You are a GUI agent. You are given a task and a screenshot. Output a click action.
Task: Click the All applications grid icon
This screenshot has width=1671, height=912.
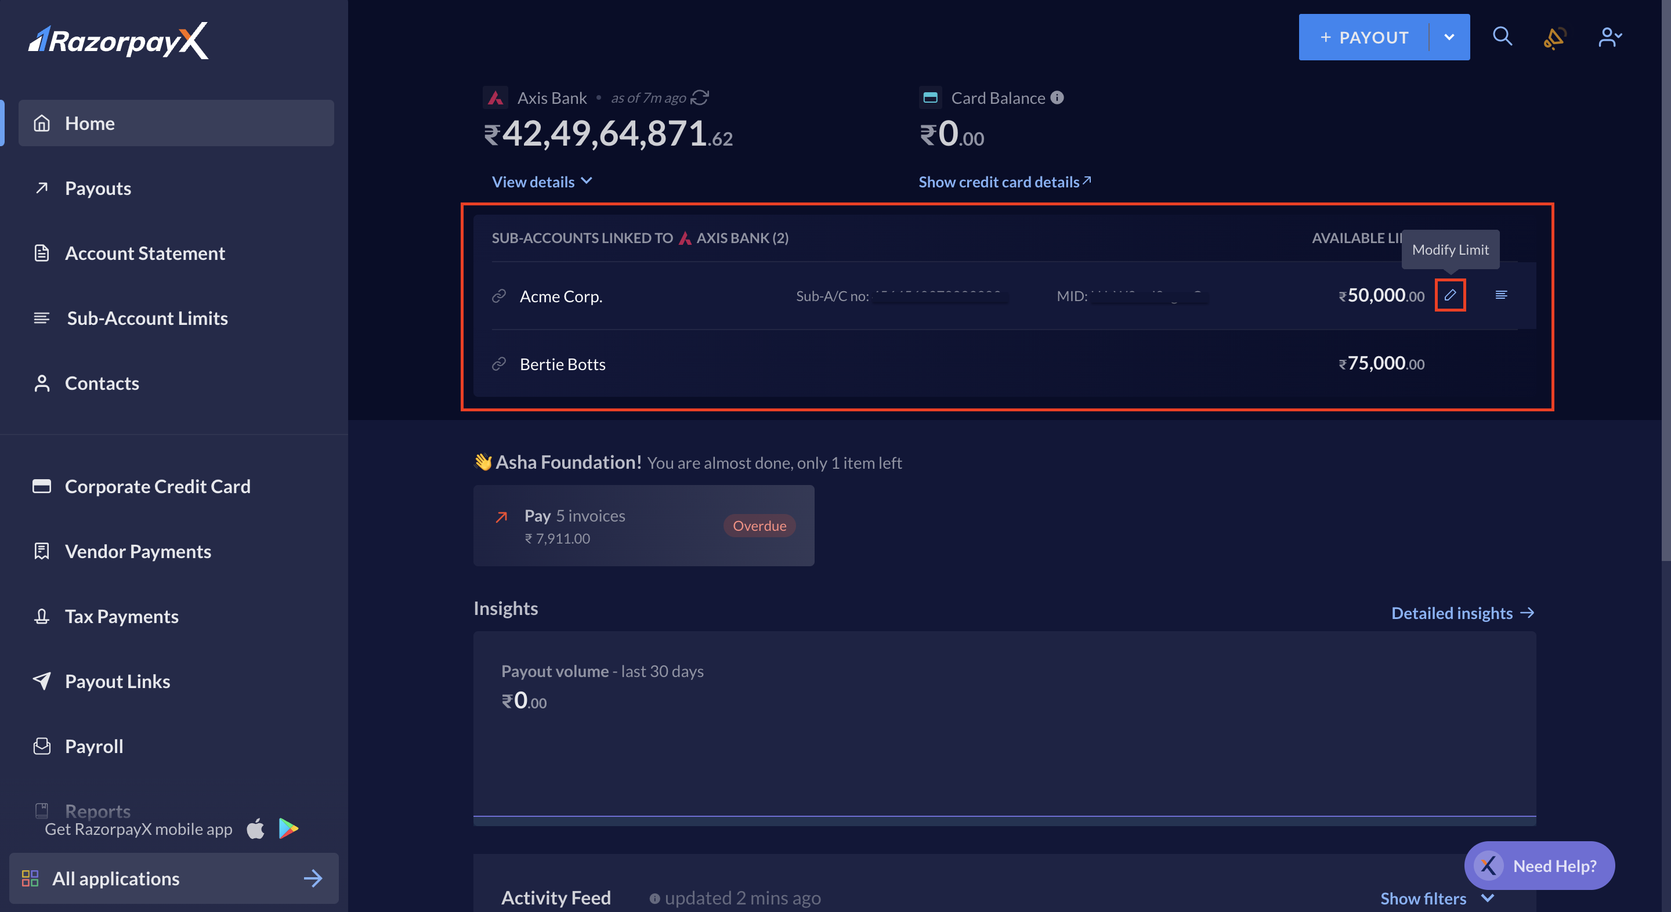coord(30,878)
